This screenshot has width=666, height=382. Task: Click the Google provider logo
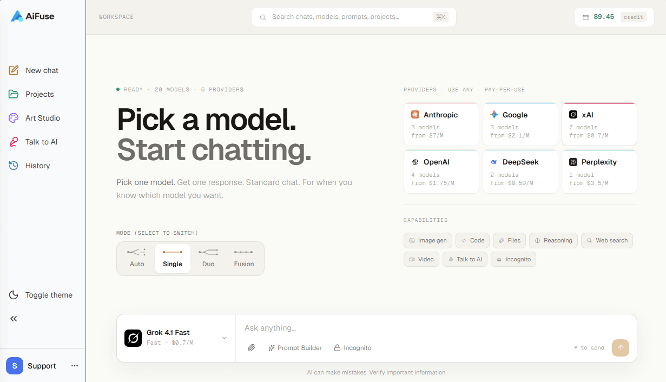pos(494,115)
